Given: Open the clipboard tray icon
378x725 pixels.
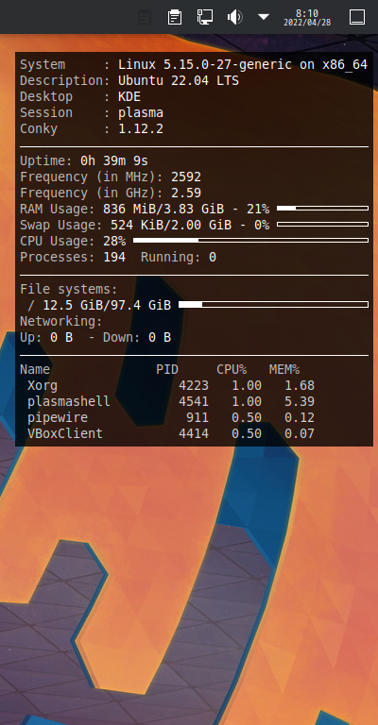Looking at the screenshot, I should click(175, 17).
